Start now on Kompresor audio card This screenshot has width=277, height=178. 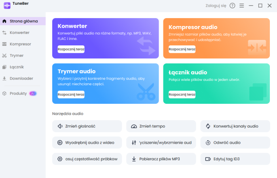coord(182,49)
